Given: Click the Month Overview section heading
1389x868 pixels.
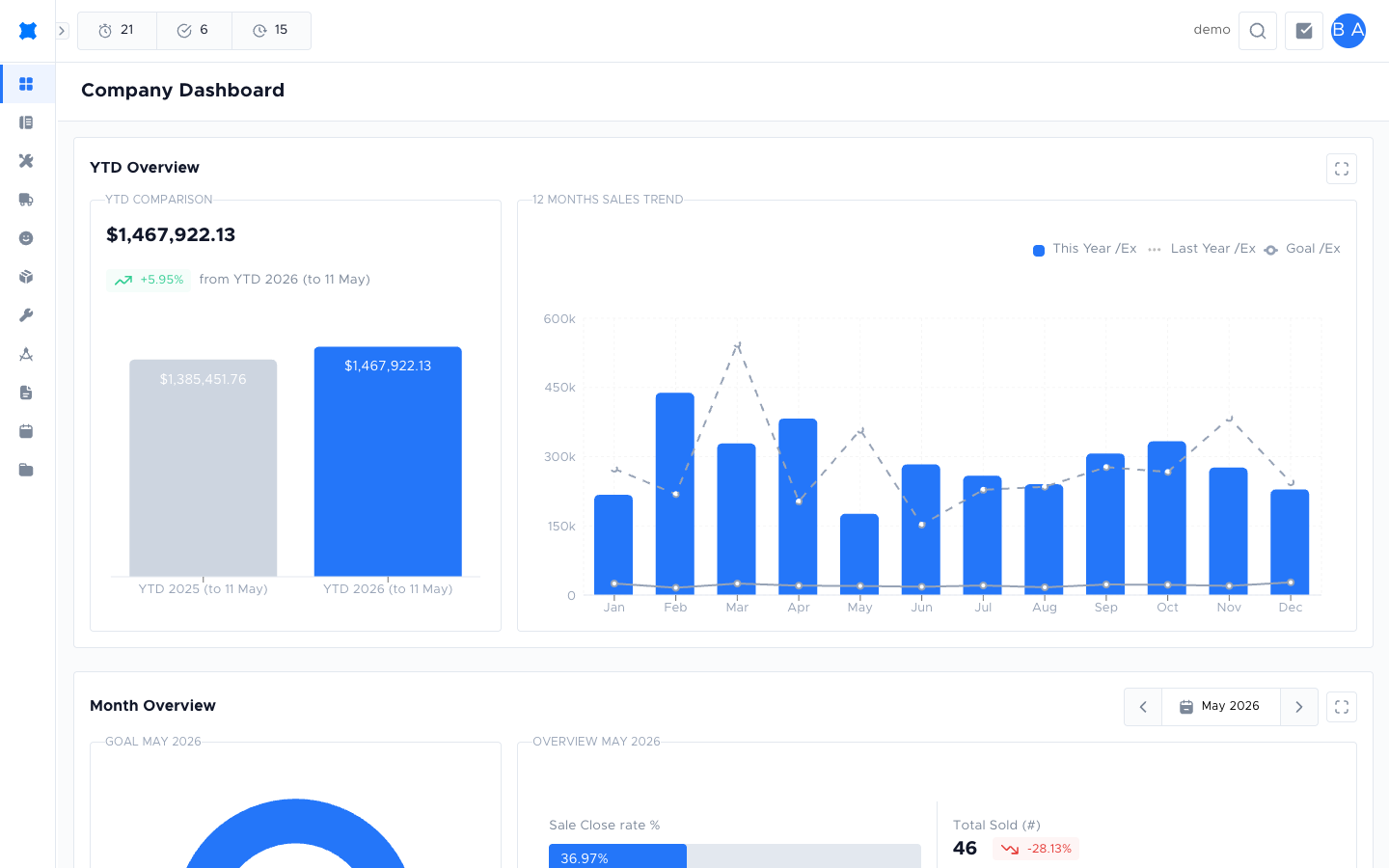Looking at the screenshot, I should 152,705.
